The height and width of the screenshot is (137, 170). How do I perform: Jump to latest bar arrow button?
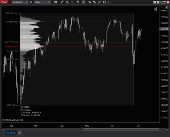[x=156, y=9]
